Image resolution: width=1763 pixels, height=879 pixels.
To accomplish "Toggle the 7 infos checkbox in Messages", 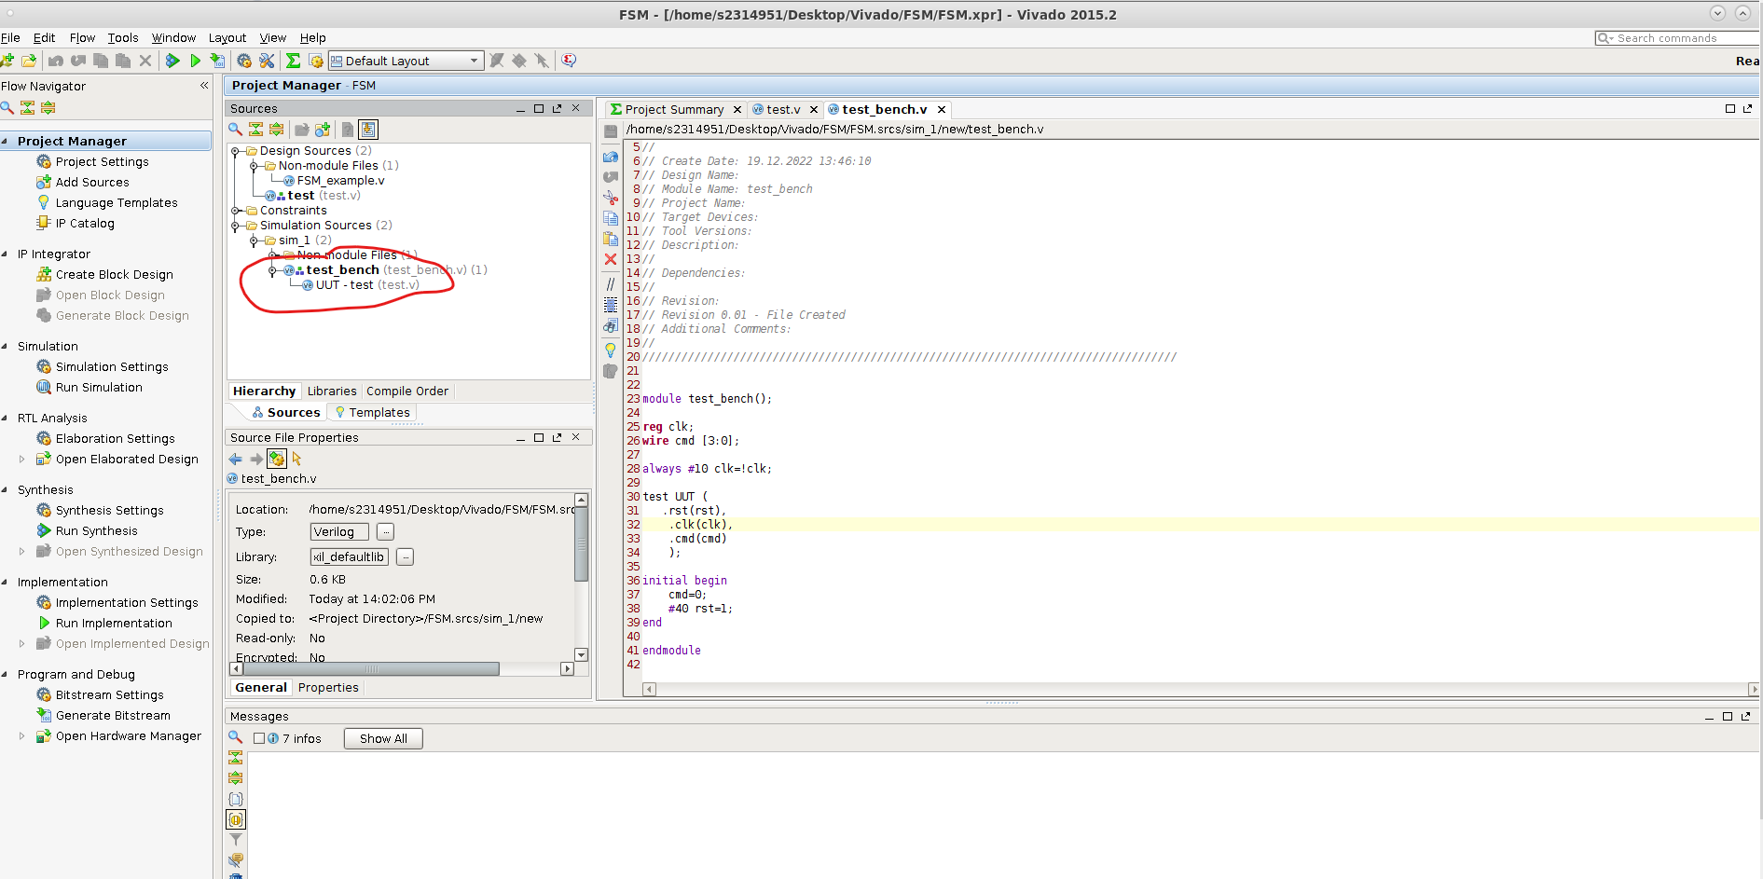I will [260, 738].
